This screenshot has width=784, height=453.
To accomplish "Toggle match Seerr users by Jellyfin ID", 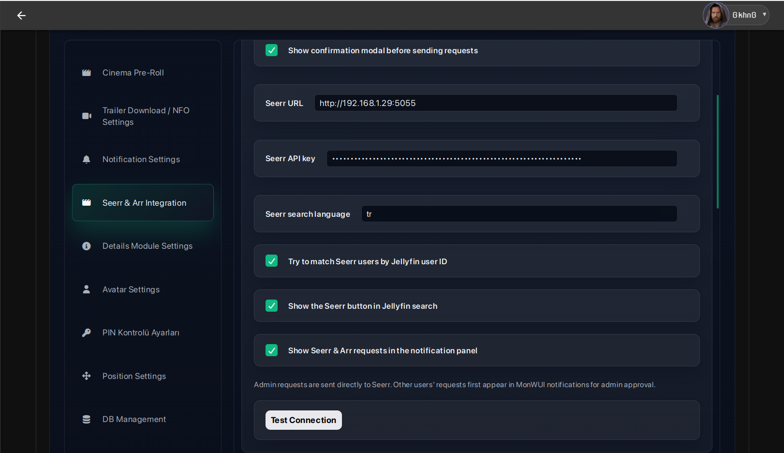I will click(x=272, y=261).
